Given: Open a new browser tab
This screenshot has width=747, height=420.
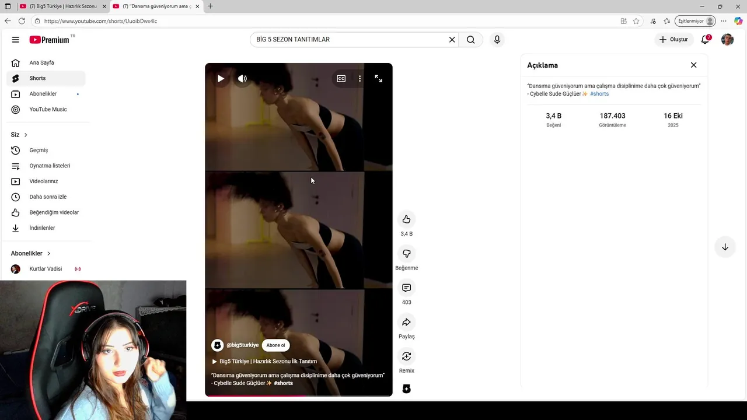Looking at the screenshot, I should [x=210, y=6].
